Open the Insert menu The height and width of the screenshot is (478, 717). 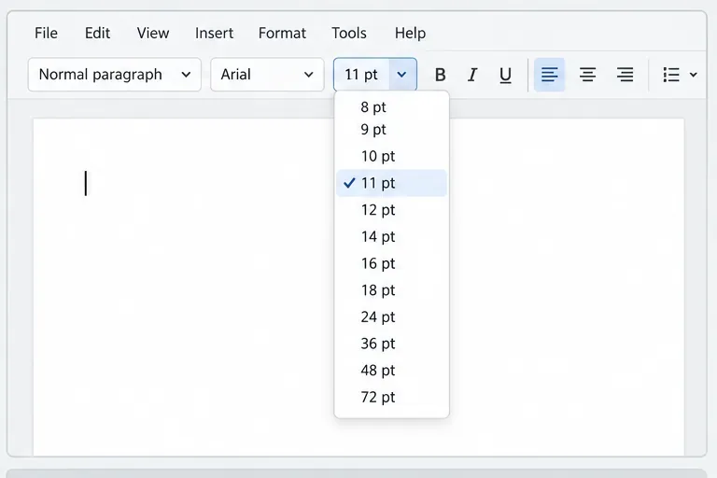click(x=214, y=33)
